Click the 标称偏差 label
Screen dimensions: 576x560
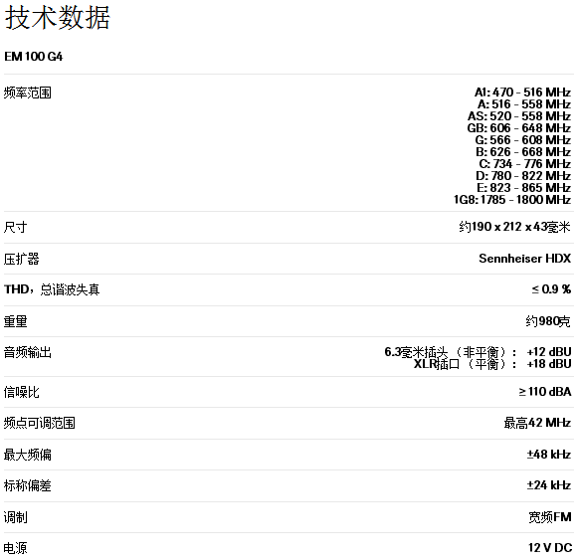click(x=28, y=485)
